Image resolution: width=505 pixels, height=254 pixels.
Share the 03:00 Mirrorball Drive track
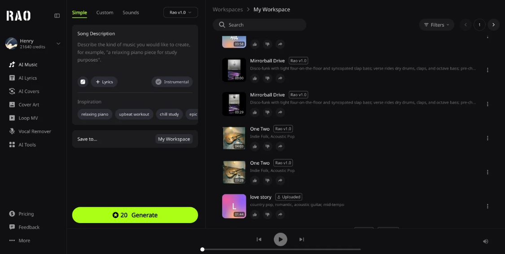280,78
